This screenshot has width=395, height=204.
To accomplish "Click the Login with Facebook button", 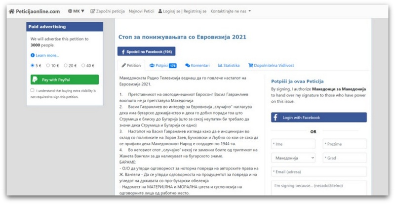I will (319, 118).
